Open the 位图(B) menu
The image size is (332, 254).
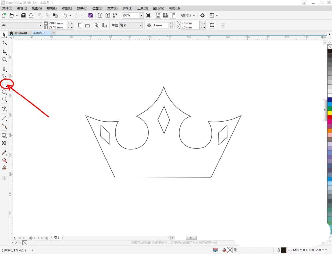[x=97, y=8]
